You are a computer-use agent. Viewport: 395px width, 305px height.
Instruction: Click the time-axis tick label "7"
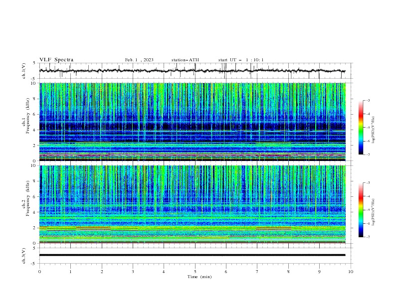pyautogui.click(x=257, y=272)
